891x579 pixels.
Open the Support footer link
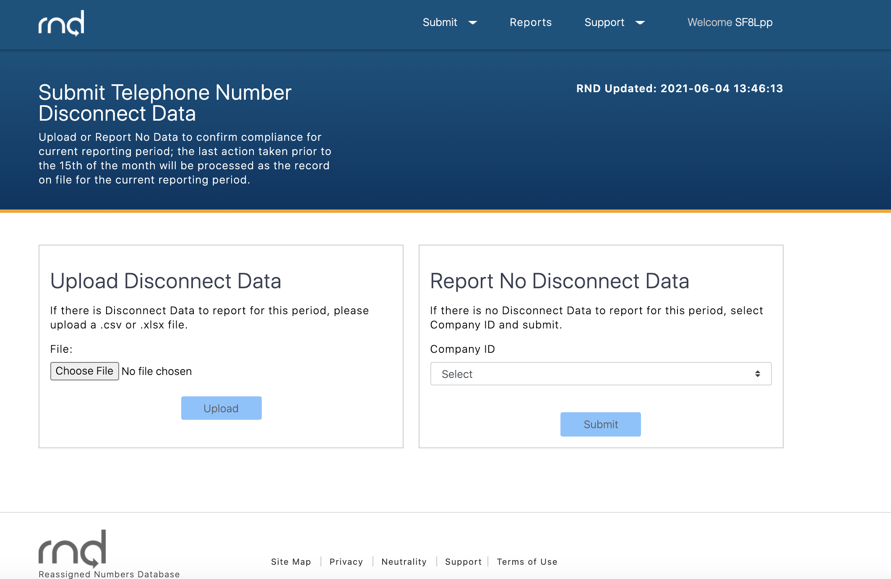click(463, 562)
